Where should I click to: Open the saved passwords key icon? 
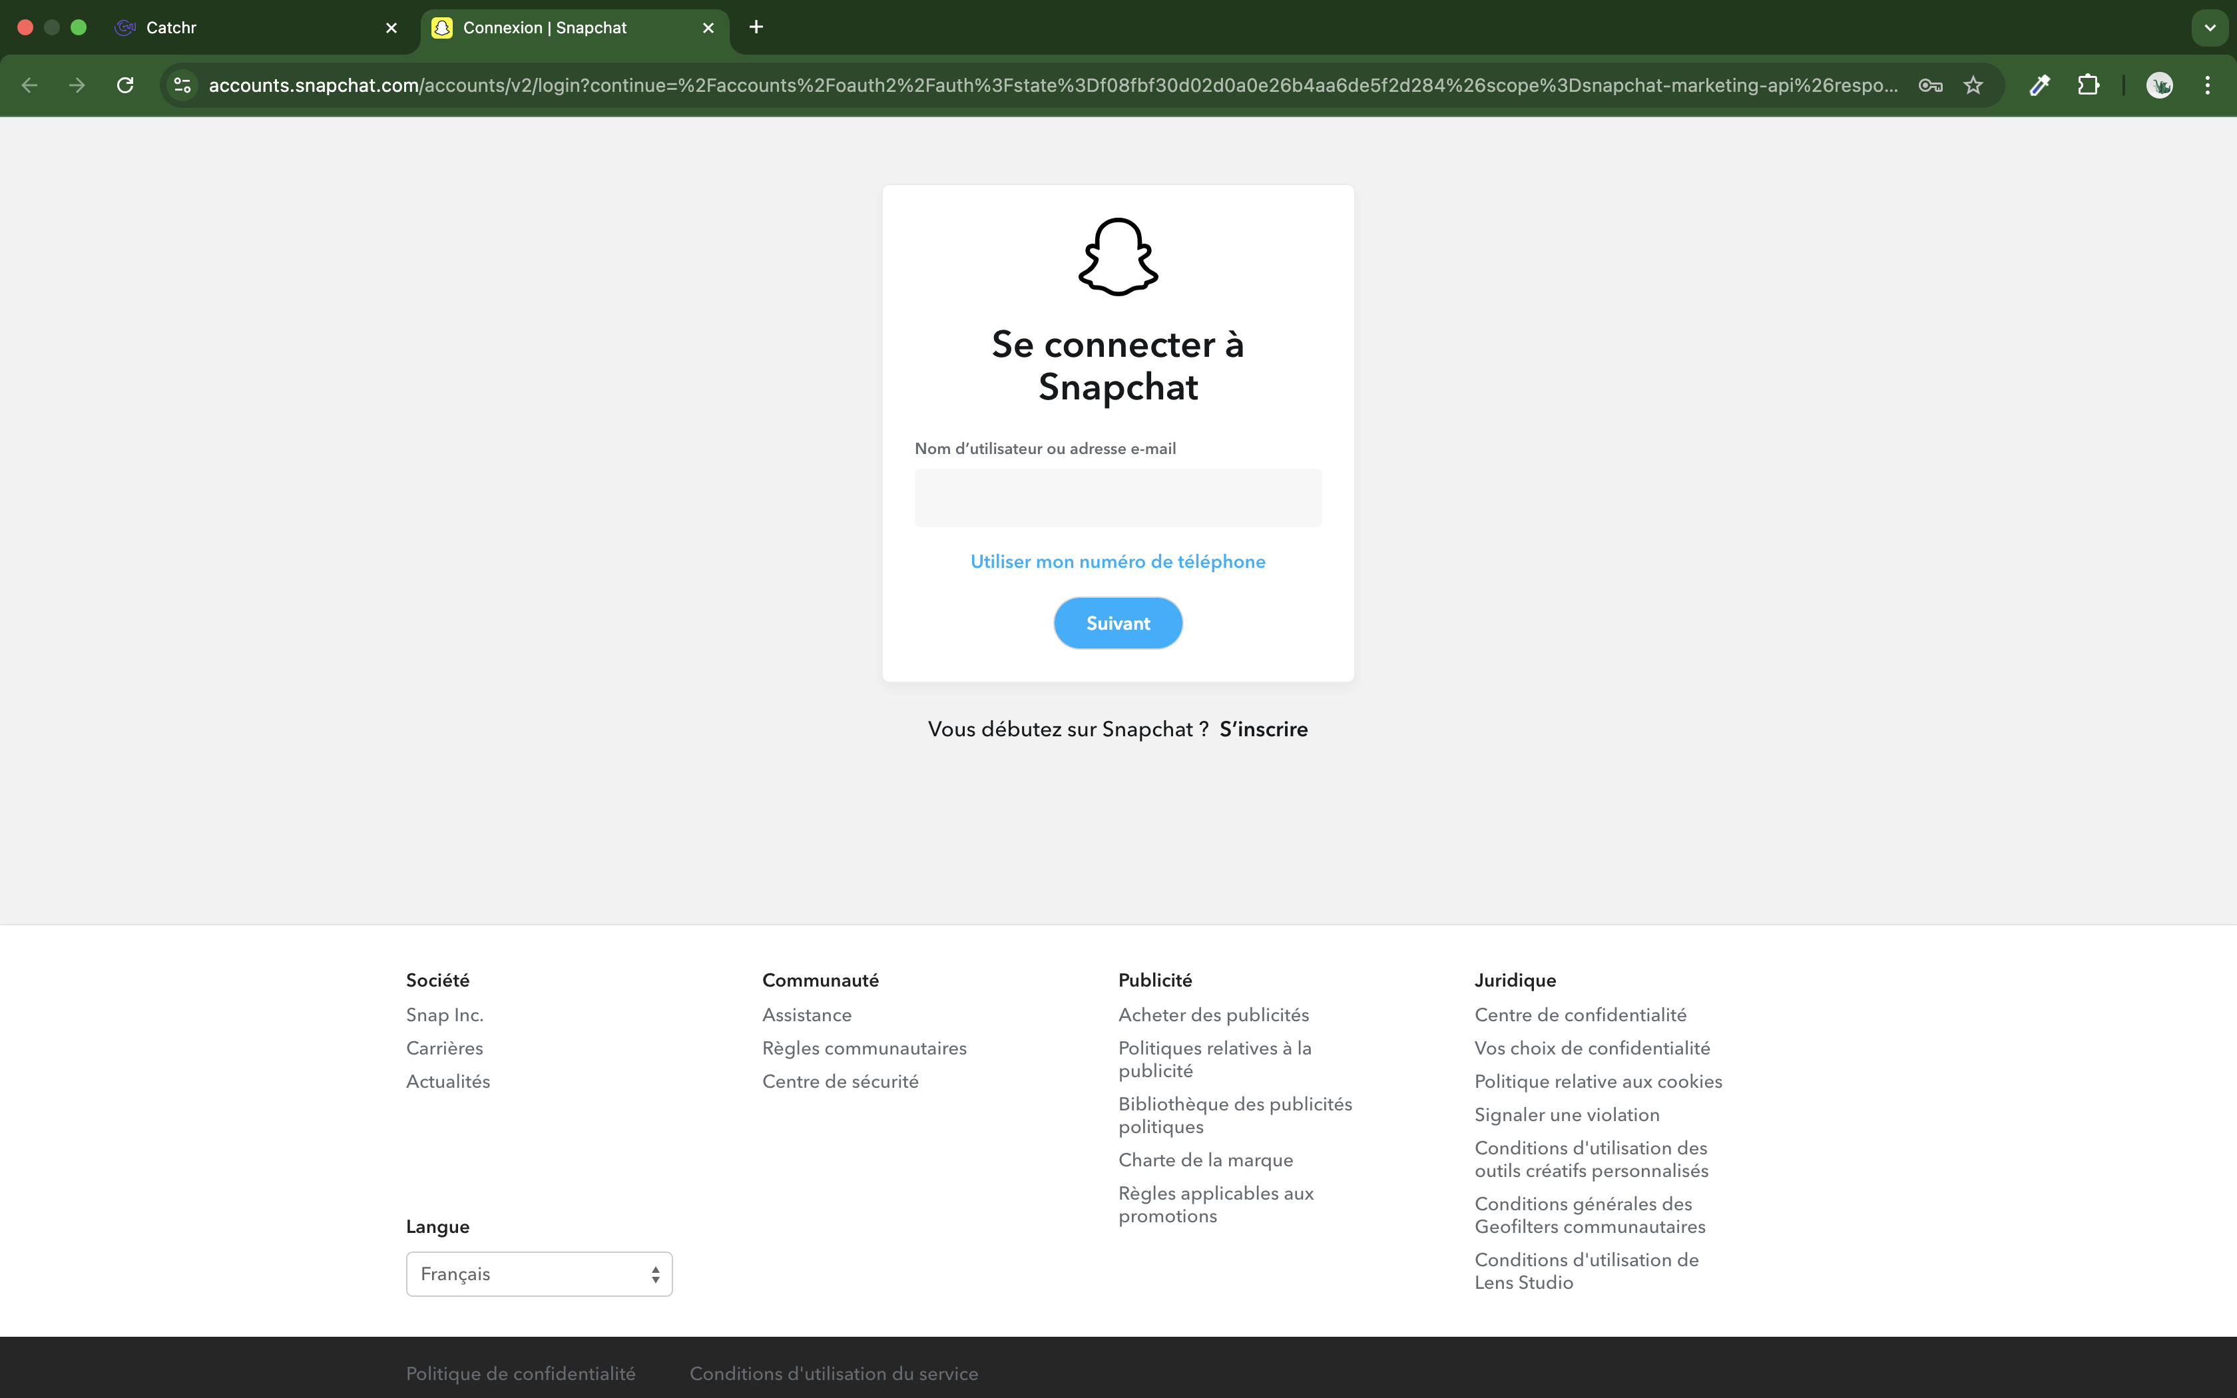[x=1930, y=85]
